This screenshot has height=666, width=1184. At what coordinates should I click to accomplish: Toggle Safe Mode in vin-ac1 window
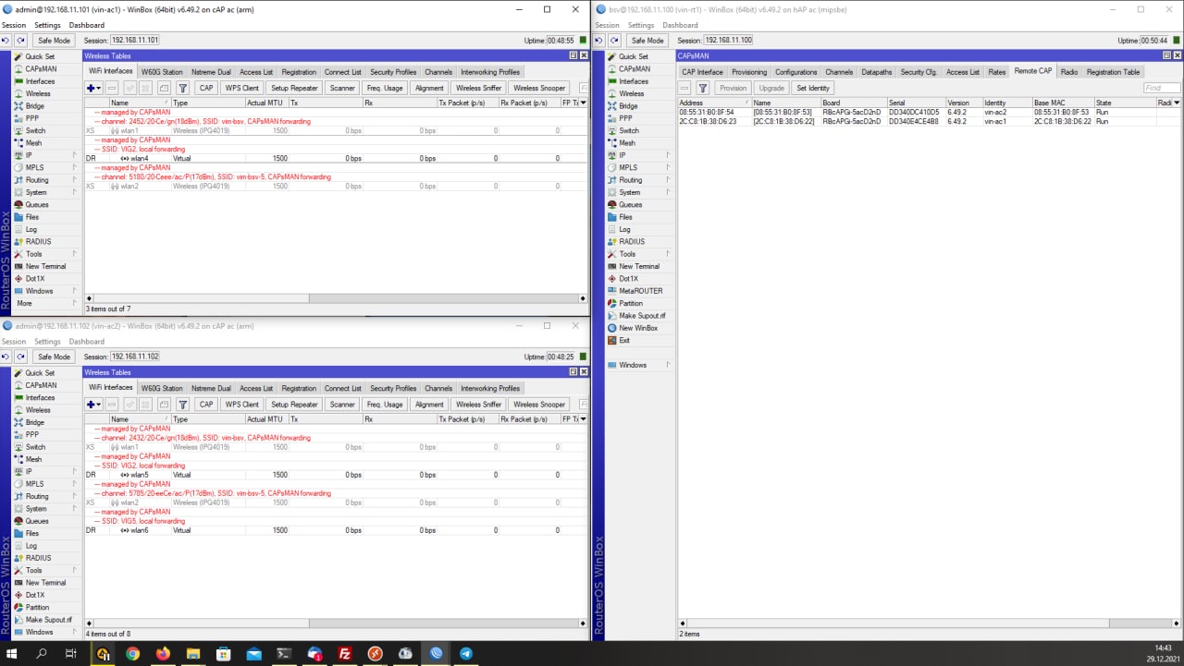pos(54,41)
